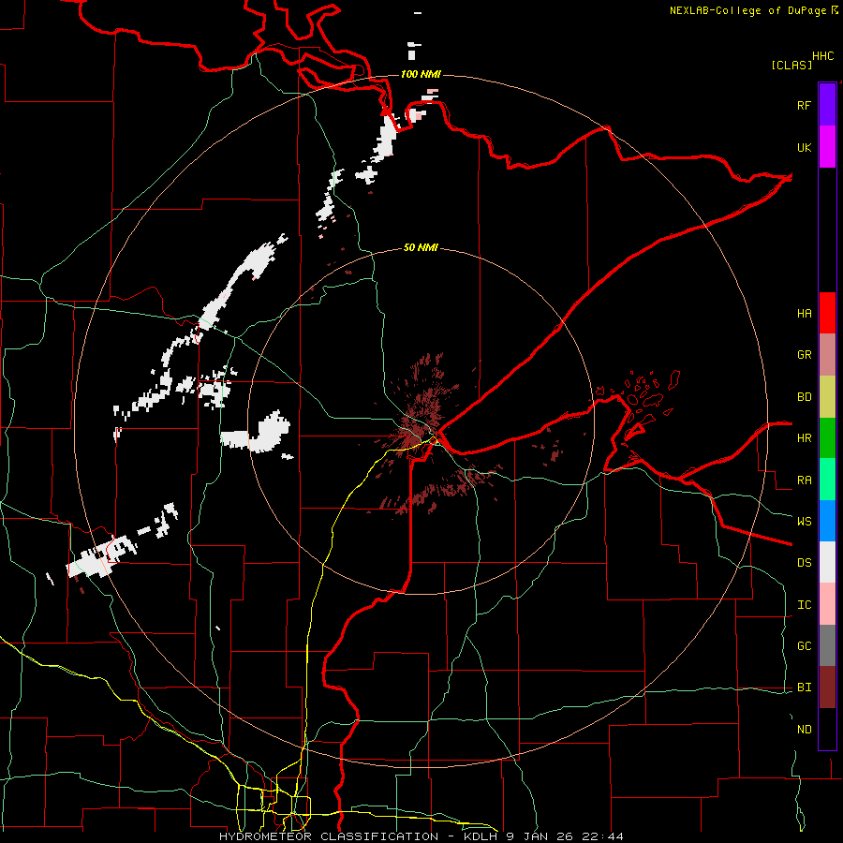Click the HA legend label
This screenshot has height=843, width=843.
coord(804,314)
